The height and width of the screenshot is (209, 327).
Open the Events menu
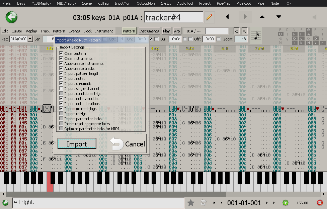(74, 31)
